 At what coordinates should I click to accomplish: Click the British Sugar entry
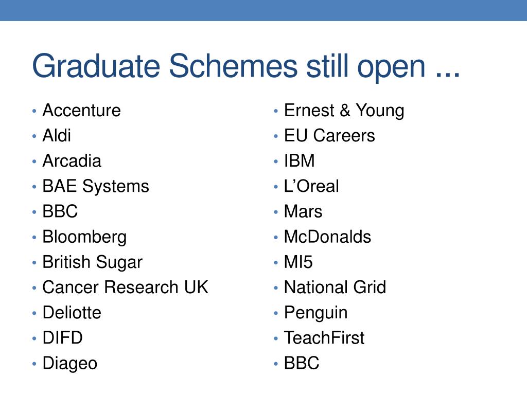coord(93,262)
